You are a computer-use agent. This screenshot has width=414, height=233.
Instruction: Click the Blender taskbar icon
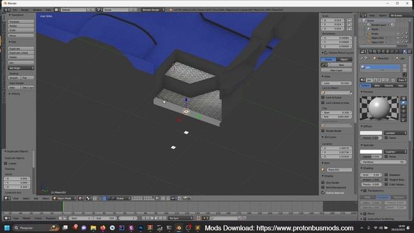(x=179, y=228)
